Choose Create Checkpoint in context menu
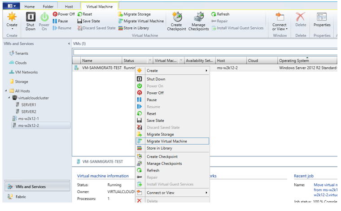The height and width of the screenshot is (211, 341). click(x=172, y=156)
